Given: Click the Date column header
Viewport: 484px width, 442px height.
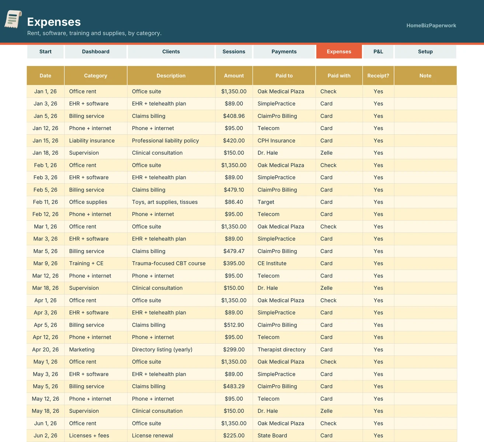Looking at the screenshot, I should pyautogui.click(x=45, y=76).
